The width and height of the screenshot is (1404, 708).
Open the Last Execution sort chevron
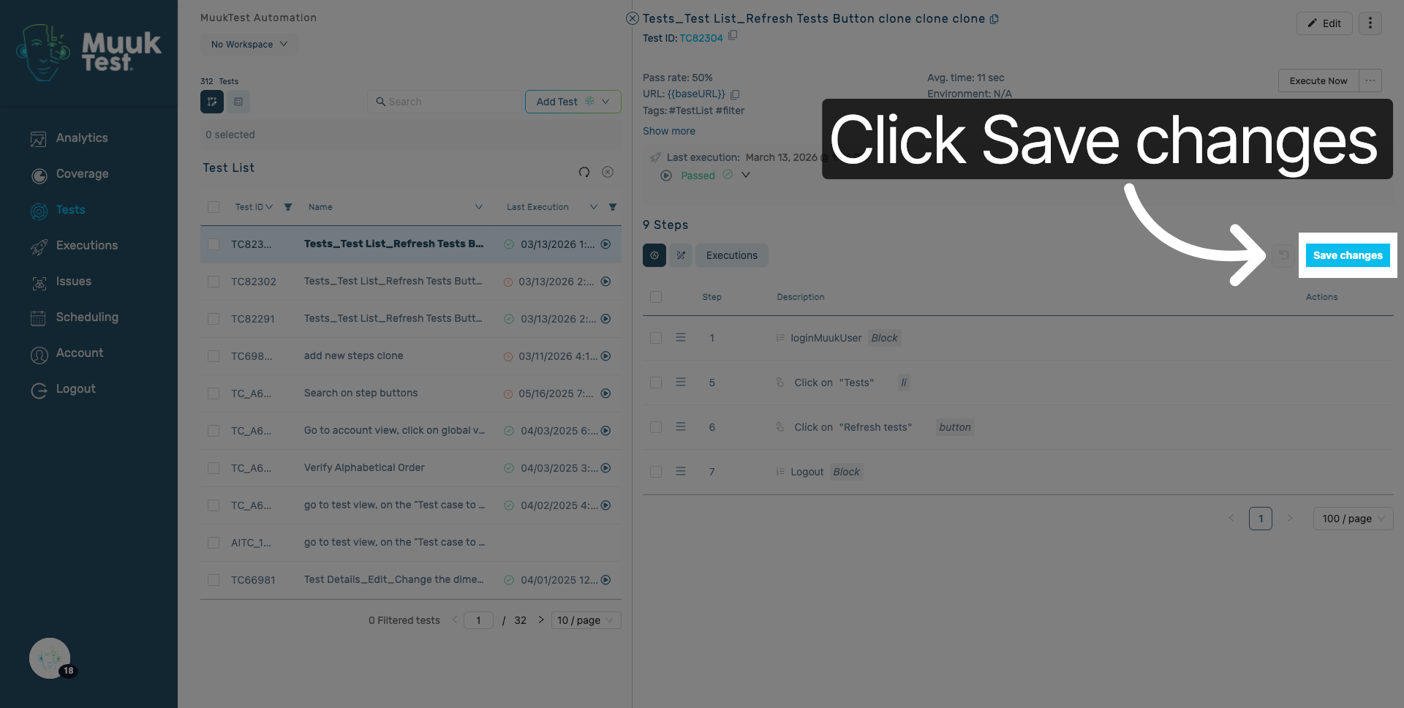(594, 207)
